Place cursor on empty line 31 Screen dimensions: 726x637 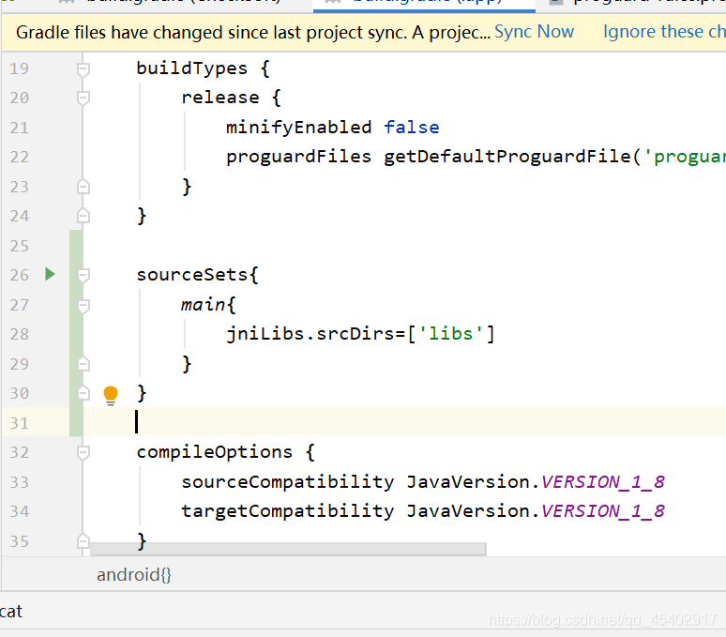click(407, 422)
